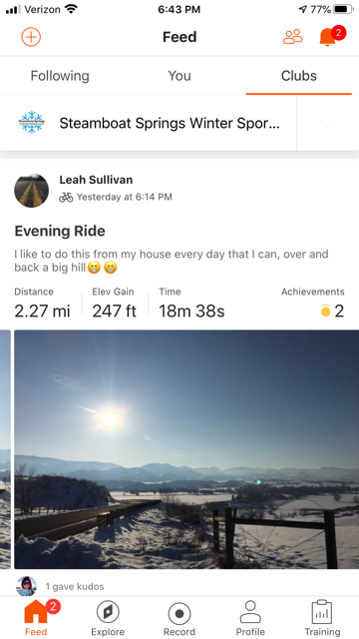Tap the Record circle icon

coord(179,613)
